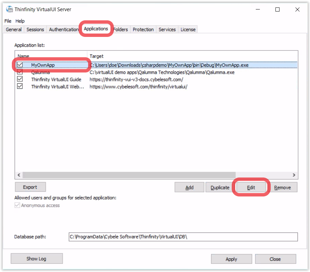The height and width of the screenshot is (272, 310).
Task: Click the Anonymous access checkbox
Action: (x=17, y=205)
